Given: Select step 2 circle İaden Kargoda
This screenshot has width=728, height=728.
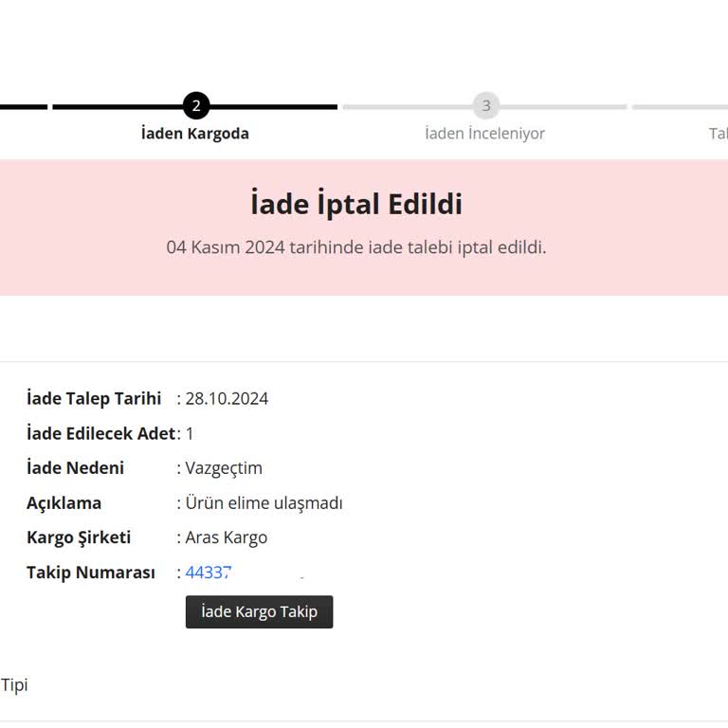Looking at the screenshot, I should (x=196, y=105).
